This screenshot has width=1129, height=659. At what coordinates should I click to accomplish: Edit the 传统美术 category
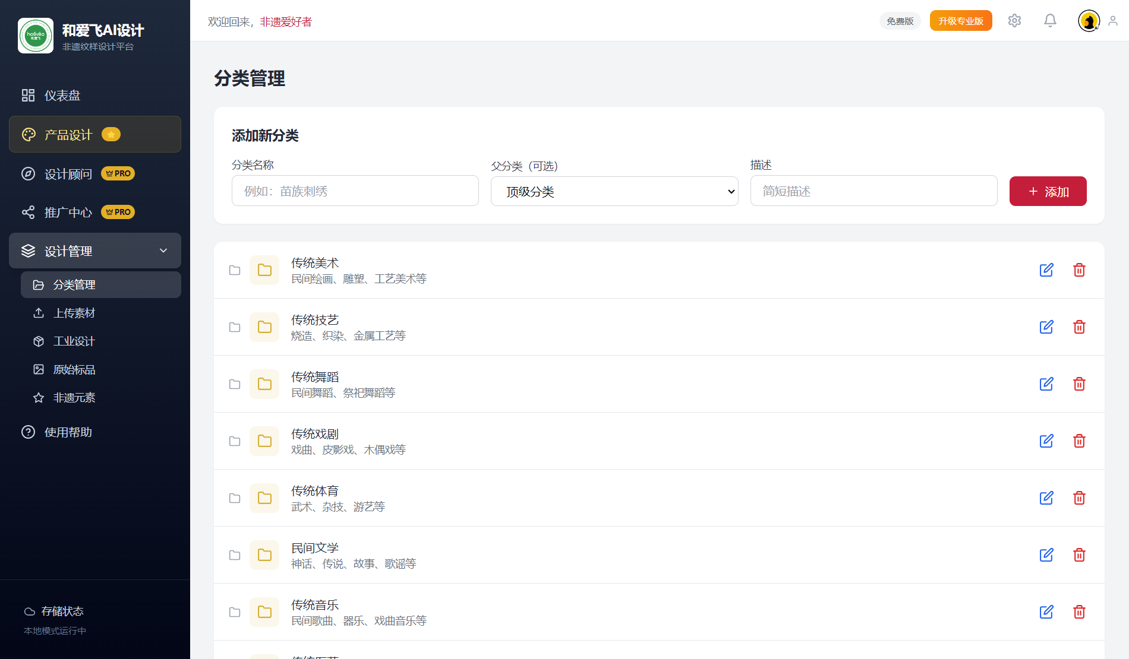[x=1046, y=270]
